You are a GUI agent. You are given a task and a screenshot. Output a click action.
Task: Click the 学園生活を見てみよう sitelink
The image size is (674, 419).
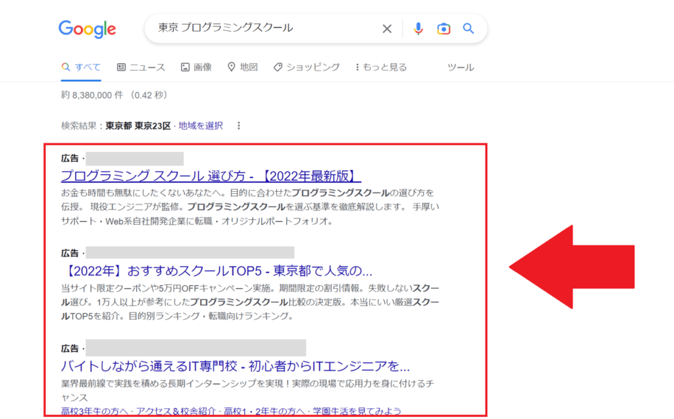pos(357,411)
